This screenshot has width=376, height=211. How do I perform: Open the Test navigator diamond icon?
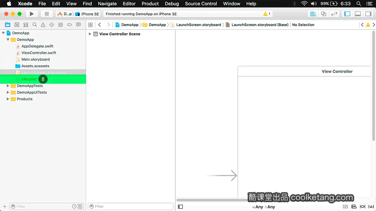tap(52, 25)
